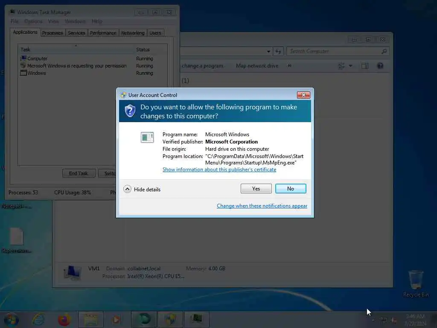
Task: Show hidden icons arrow in system tray
Action: point(373,320)
